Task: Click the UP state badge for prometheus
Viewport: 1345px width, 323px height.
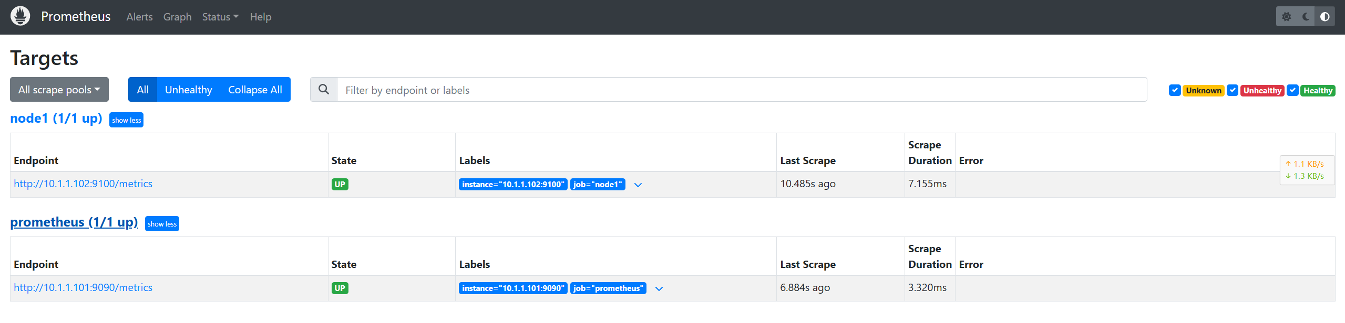Action: pyautogui.click(x=340, y=288)
